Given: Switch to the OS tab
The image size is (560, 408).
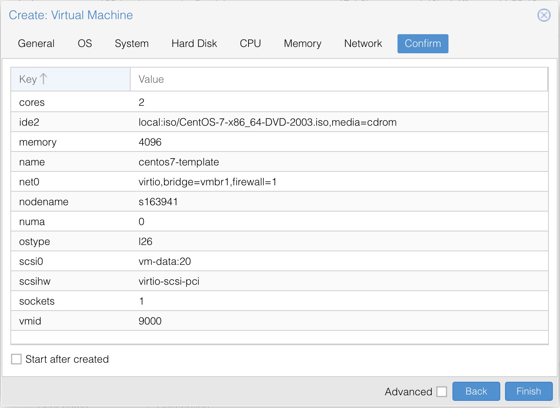Looking at the screenshot, I should 85,44.
